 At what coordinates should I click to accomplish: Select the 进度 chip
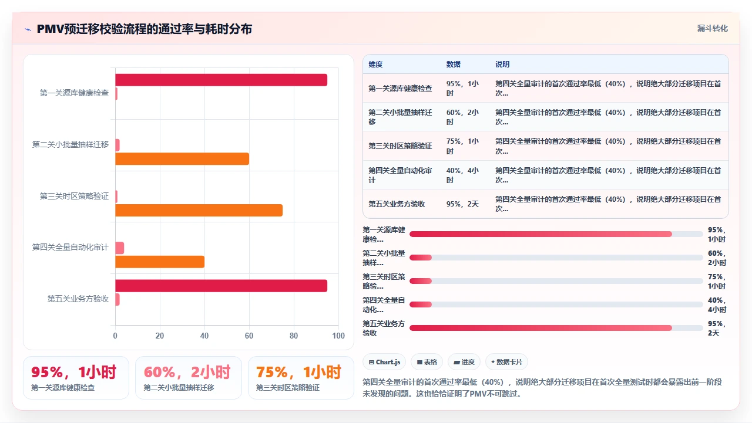[x=464, y=362]
